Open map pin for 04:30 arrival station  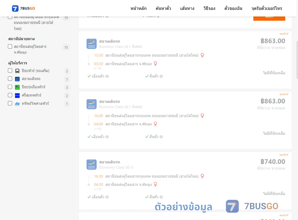pos(155,184)
